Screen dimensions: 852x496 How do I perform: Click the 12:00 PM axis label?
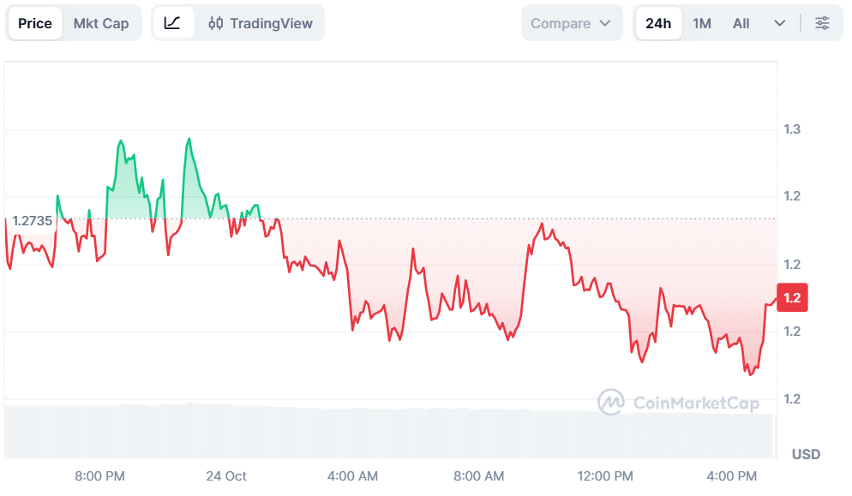tap(606, 476)
